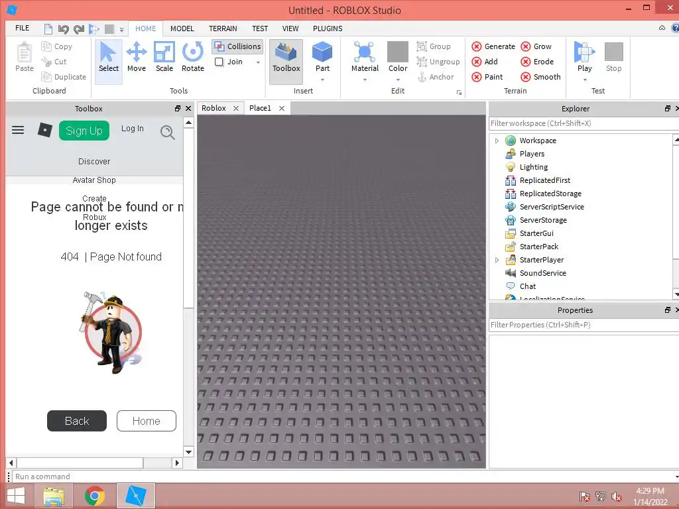Viewport: 679px width, 509px height.
Task: Redo the last action
Action: tap(79, 29)
